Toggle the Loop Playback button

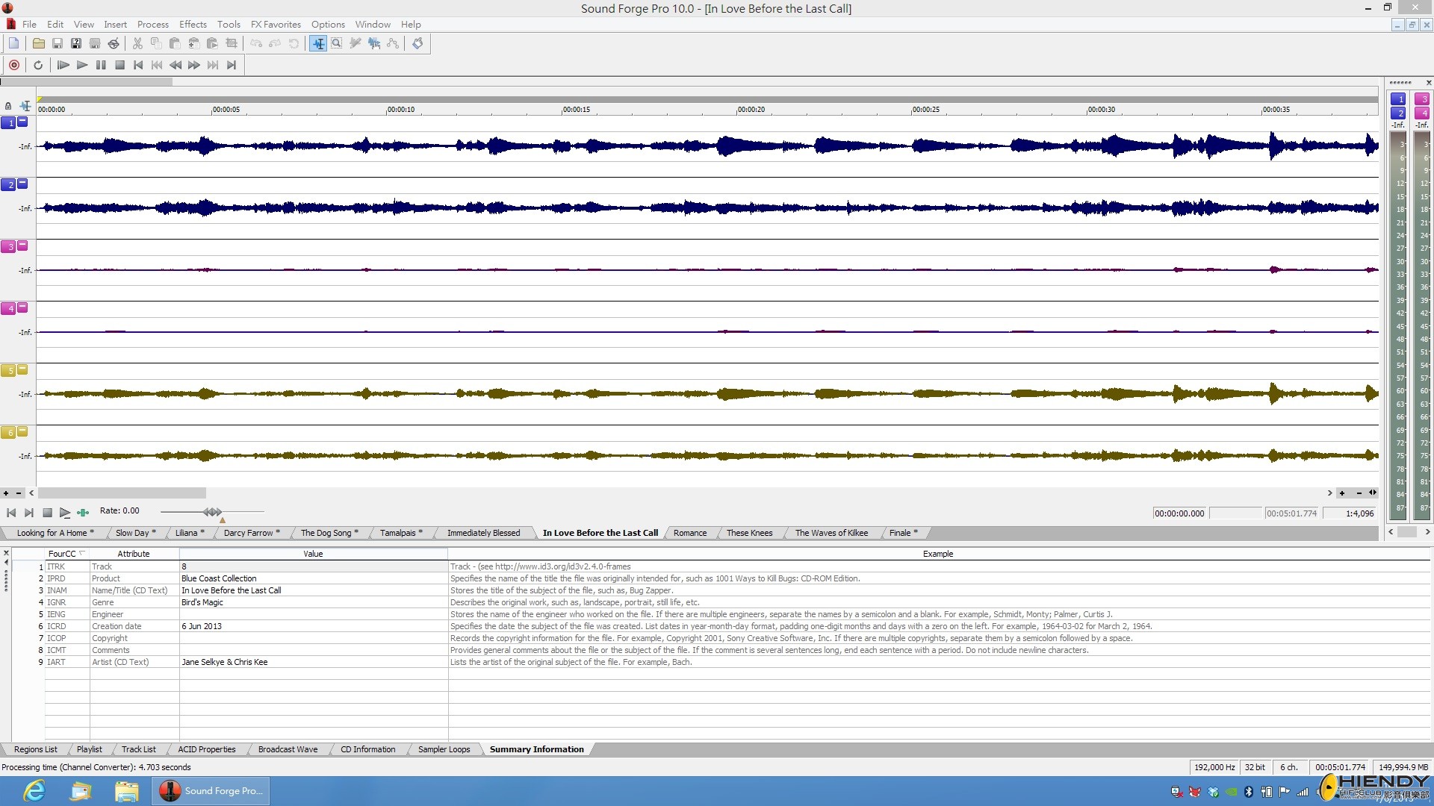[x=38, y=65]
